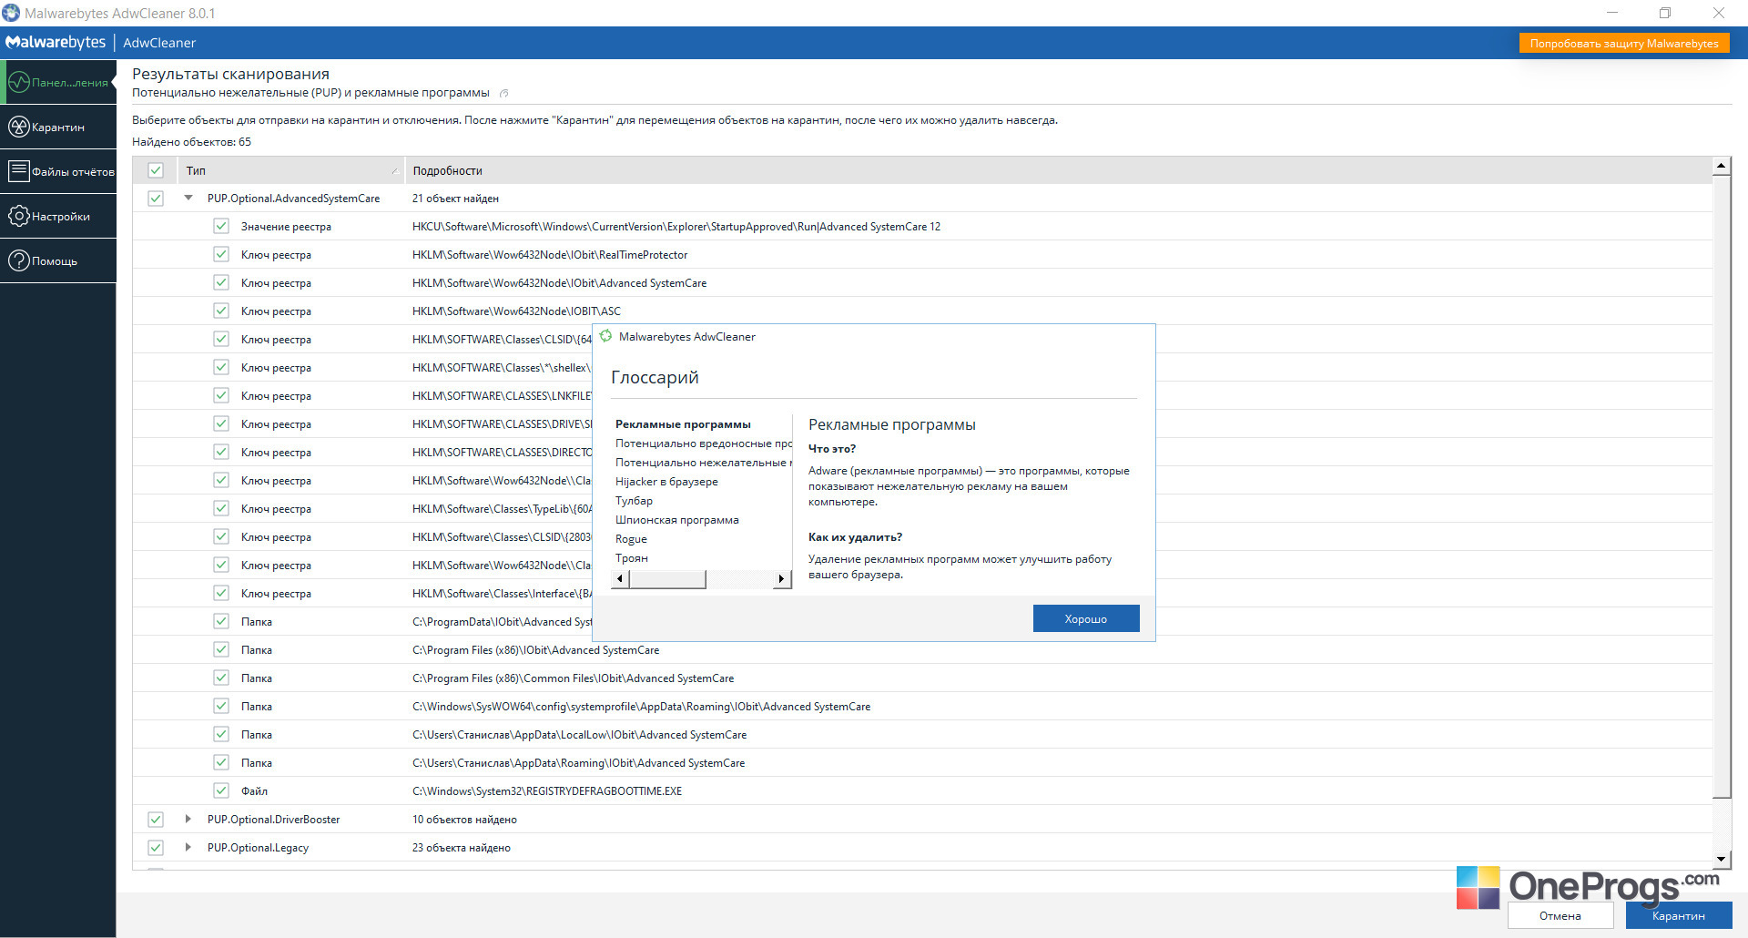Click the "21 объект найден" details cell
This screenshot has width=1748, height=938.
click(x=455, y=199)
